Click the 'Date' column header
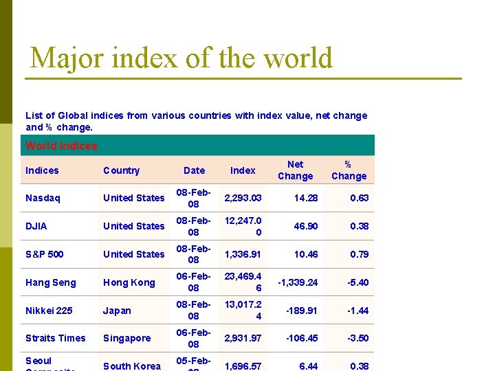The width and height of the screenshot is (495, 371). [x=195, y=170]
